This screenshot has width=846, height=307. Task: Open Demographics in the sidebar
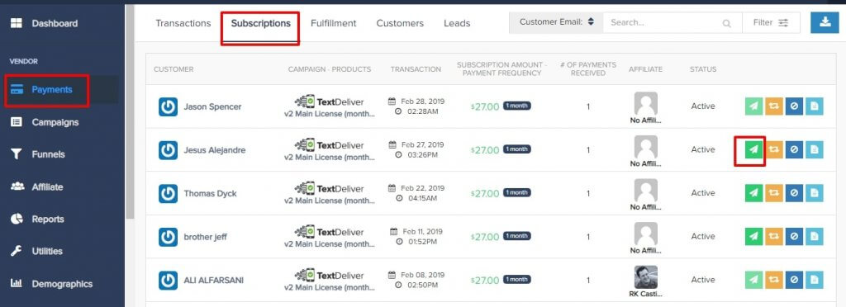click(x=52, y=284)
